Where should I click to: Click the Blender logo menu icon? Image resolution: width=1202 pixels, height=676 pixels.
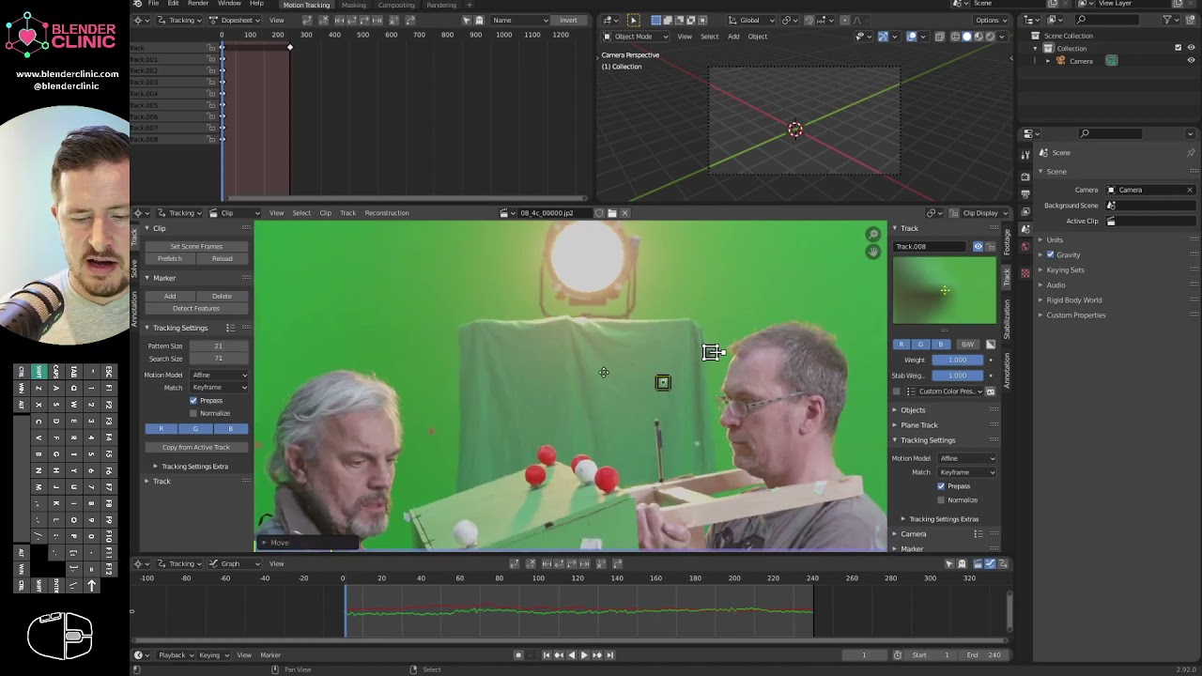(138, 4)
